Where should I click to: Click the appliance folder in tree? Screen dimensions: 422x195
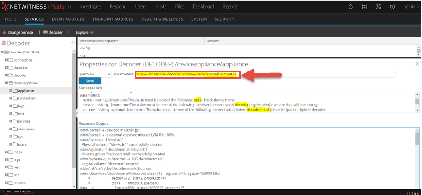26,91
